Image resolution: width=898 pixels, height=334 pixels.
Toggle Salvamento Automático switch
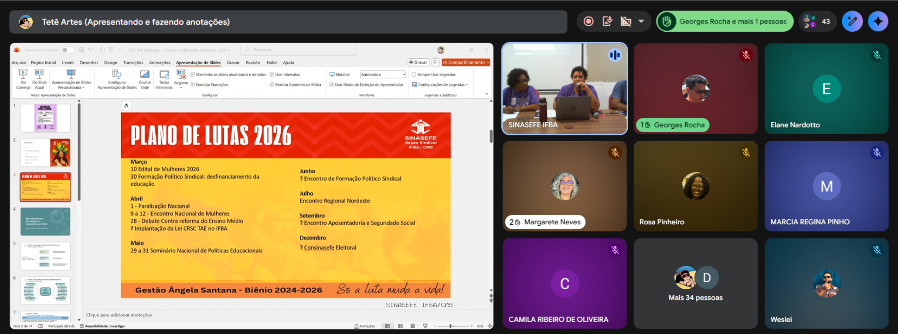pyautogui.click(x=68, y=50)
